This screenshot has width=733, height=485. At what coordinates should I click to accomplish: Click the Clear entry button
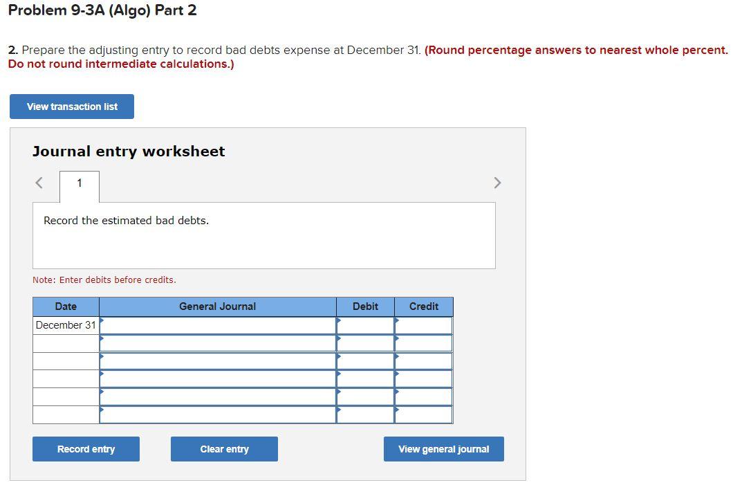tap(224, 448)
